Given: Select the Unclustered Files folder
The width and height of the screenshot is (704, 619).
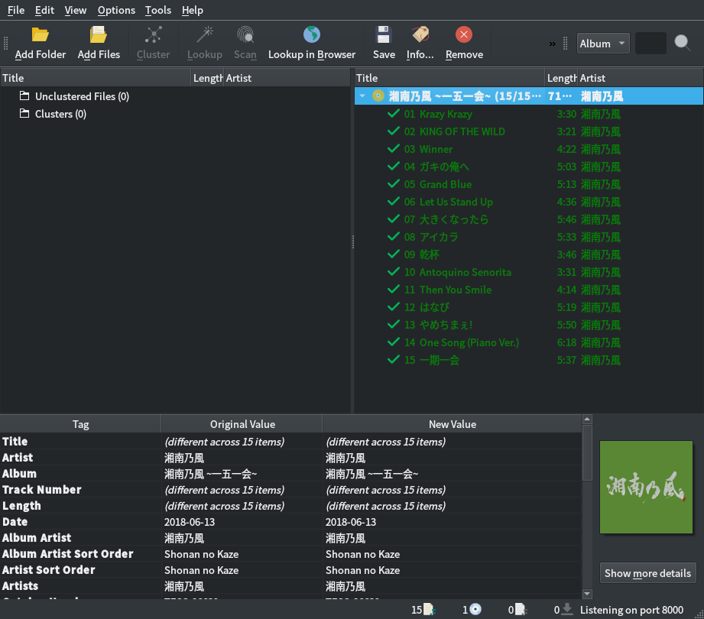Looking at the screenshot, I should 82,96.
